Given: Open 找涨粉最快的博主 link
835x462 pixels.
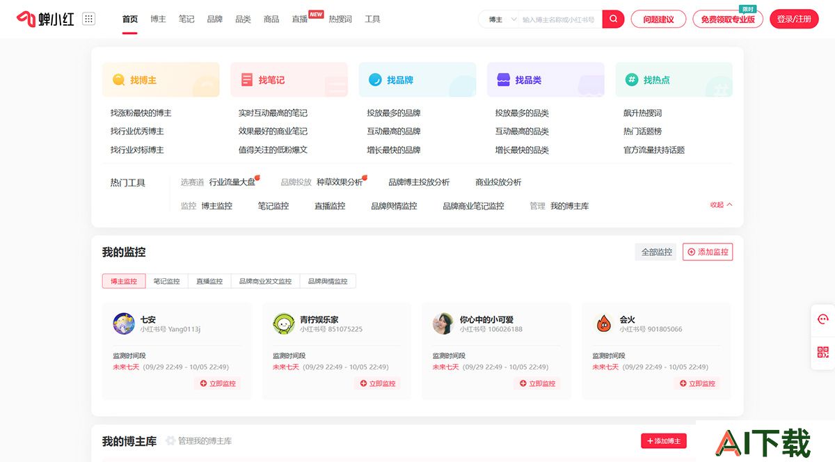Looking at the screenshot, I should [141, 113].
